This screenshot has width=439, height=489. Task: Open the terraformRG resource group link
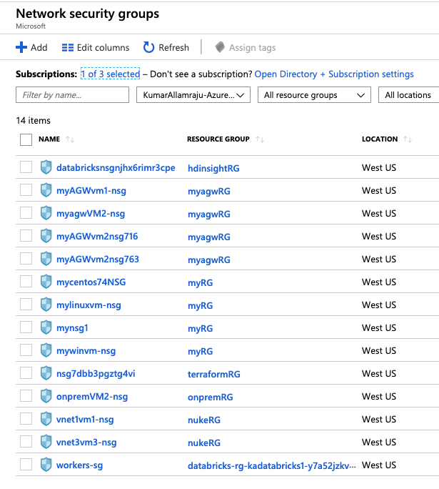(214, 374)
